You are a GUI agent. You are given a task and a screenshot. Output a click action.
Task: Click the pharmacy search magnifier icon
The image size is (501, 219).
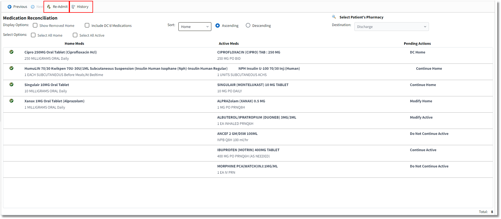tap(334, 17)
